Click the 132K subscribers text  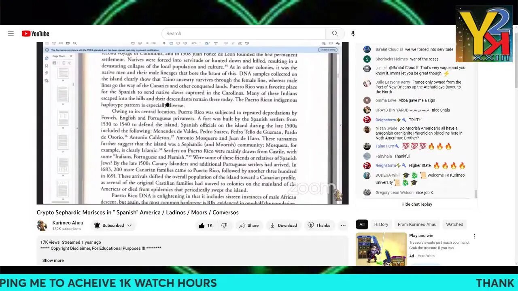tap(66, 229)
